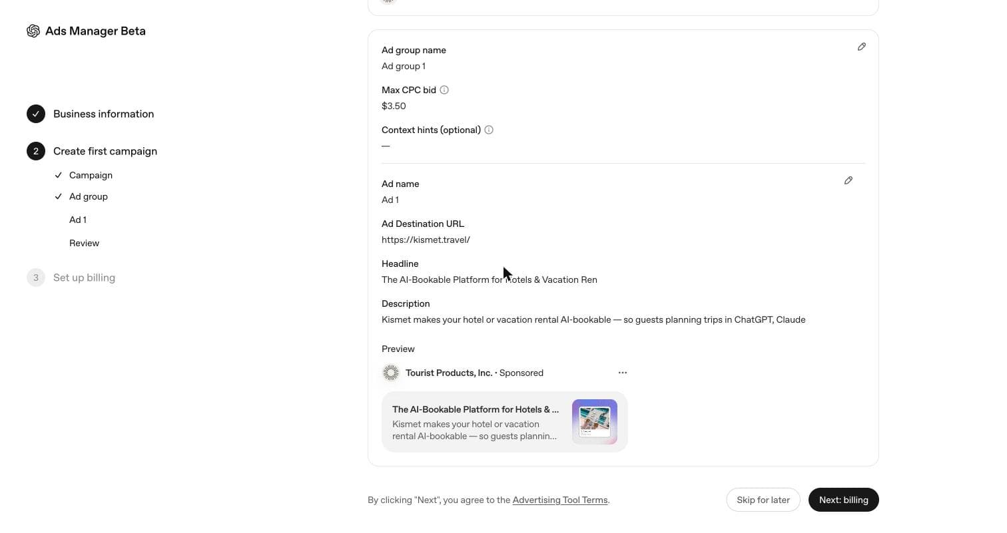Go to the Ad 1 sub-step
This screenshot has width=1007, height=533.
(x=78, y=220)
